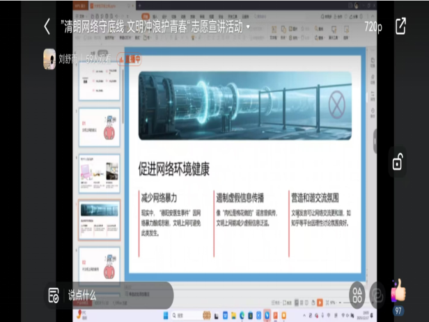Click the orange slideshow play button
The image size is (429, 322).
(320, 303)
